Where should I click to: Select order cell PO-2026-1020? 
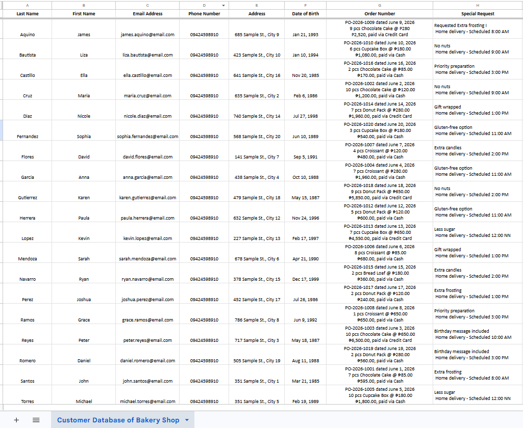click(x=380, y=130)
